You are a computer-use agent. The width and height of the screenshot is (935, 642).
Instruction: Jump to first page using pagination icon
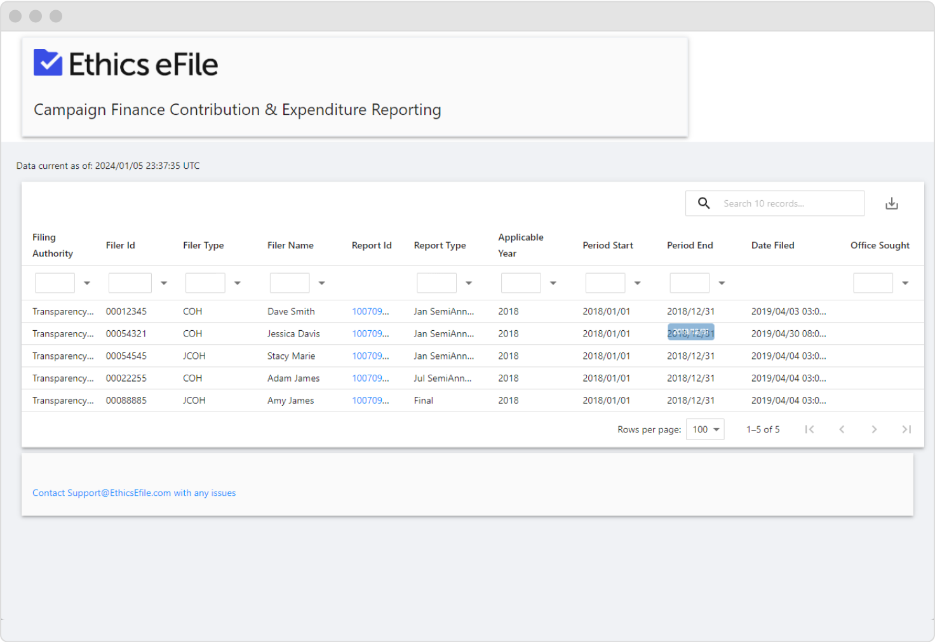[x=809, y=429]
